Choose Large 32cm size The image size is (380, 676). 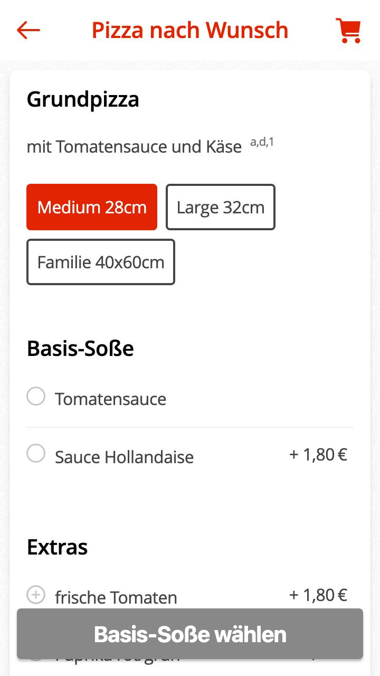click(x=221, y=207)
